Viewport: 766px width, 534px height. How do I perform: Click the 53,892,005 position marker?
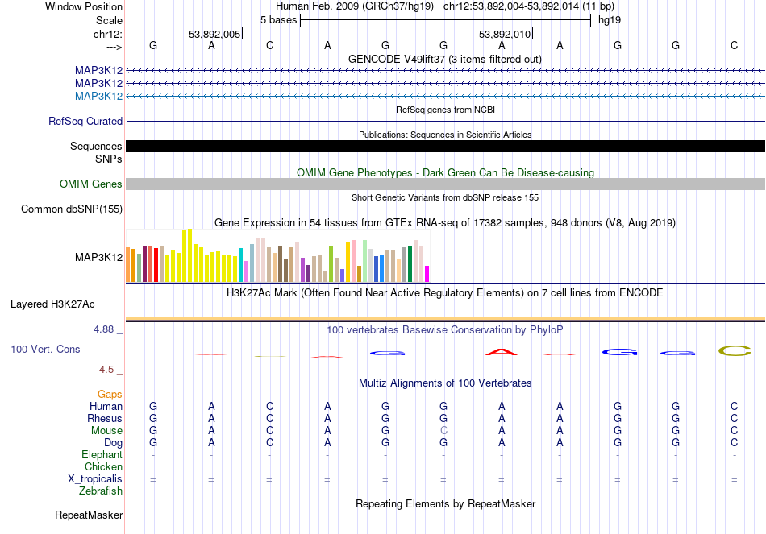(215, 34)
